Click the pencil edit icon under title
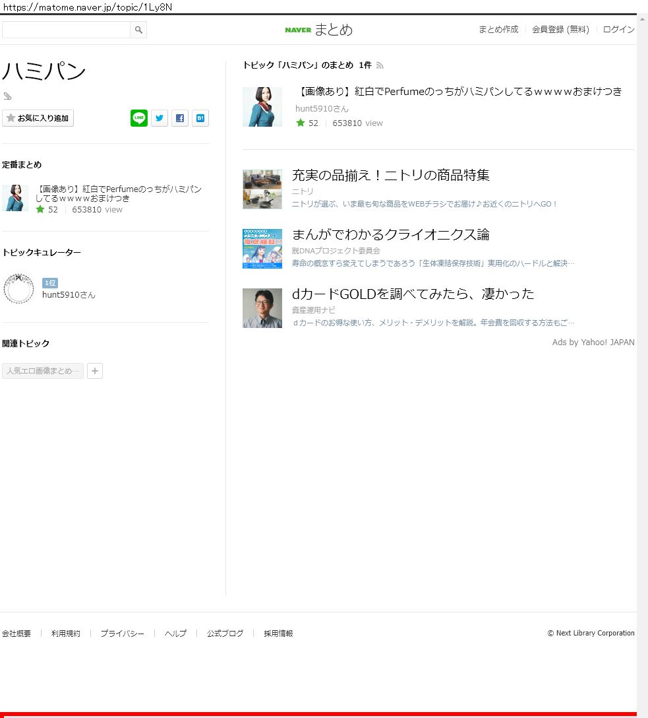648x718 pixels. pyautogui.click(x=8, y=96)
